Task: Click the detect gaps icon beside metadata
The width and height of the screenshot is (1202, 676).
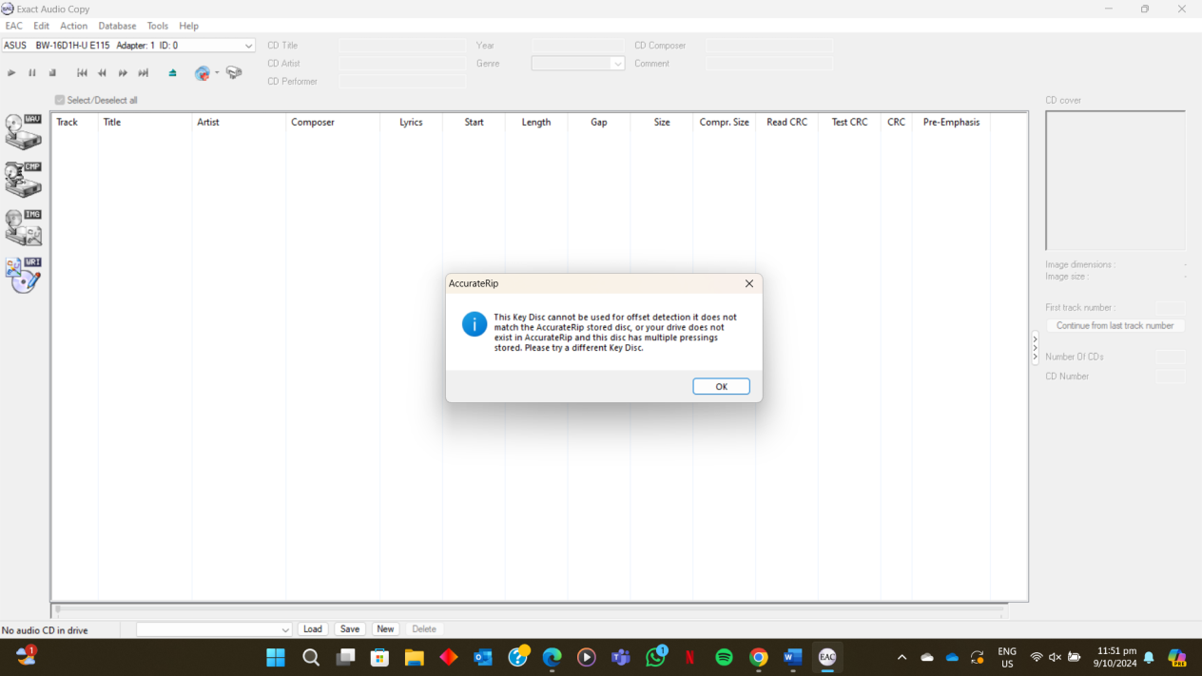Action: (x=234, y=73)
